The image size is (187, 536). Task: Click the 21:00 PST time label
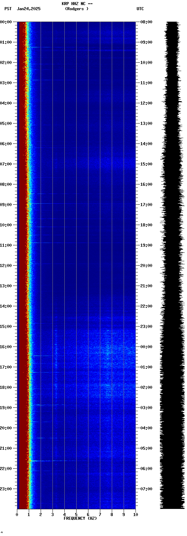pyautogui.click(x=6, y=448)
